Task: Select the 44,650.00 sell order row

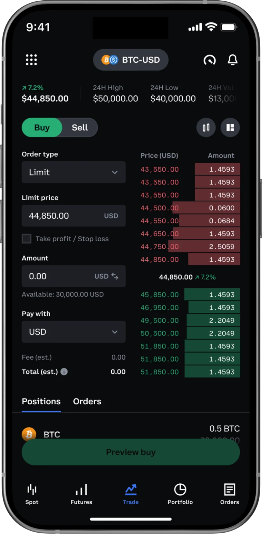Action: (x=190, y=234)
